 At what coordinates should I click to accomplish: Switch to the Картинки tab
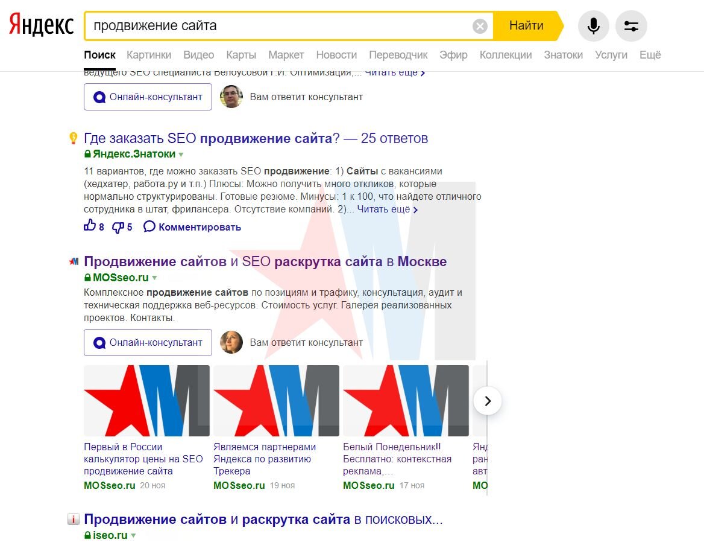(149, 55)
